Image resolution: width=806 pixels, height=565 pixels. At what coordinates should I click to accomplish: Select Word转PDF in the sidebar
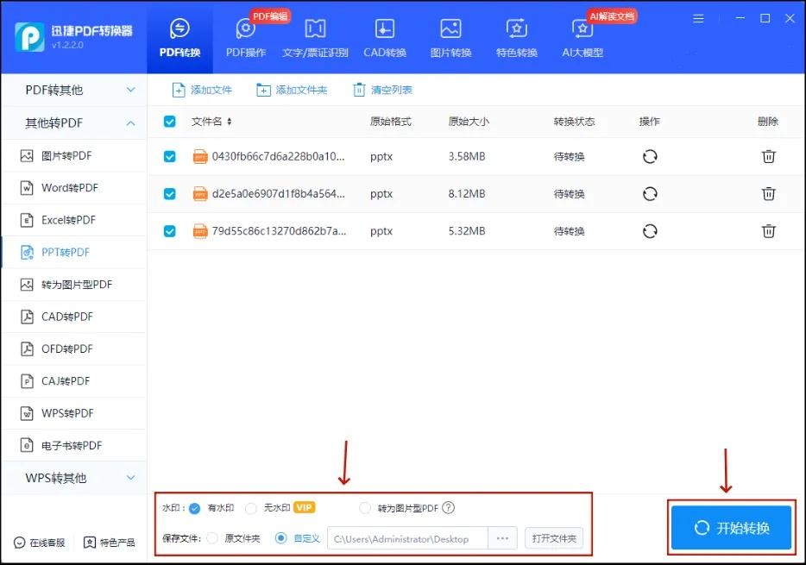tap(69, 188)
